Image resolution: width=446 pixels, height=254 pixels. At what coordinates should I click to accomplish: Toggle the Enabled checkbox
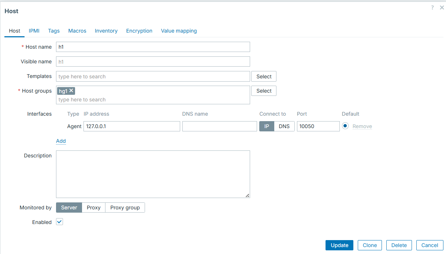(x=59, y=222)
